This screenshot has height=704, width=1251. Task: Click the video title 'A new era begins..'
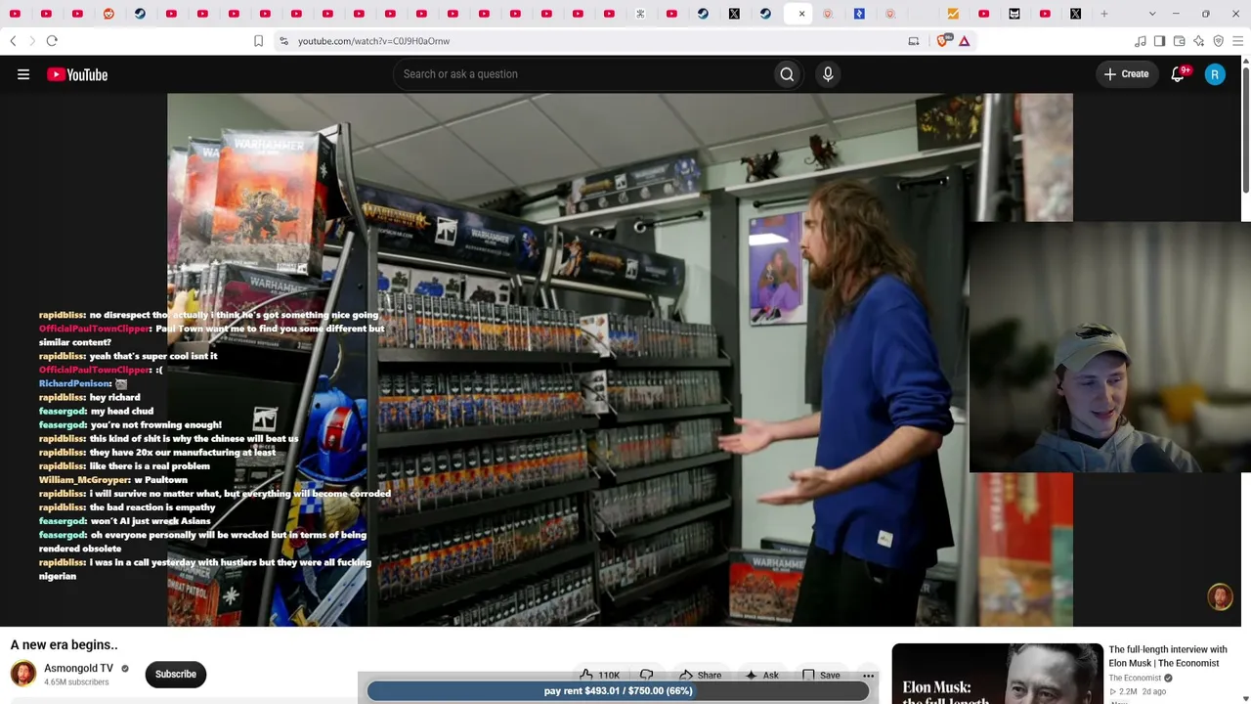64,645
